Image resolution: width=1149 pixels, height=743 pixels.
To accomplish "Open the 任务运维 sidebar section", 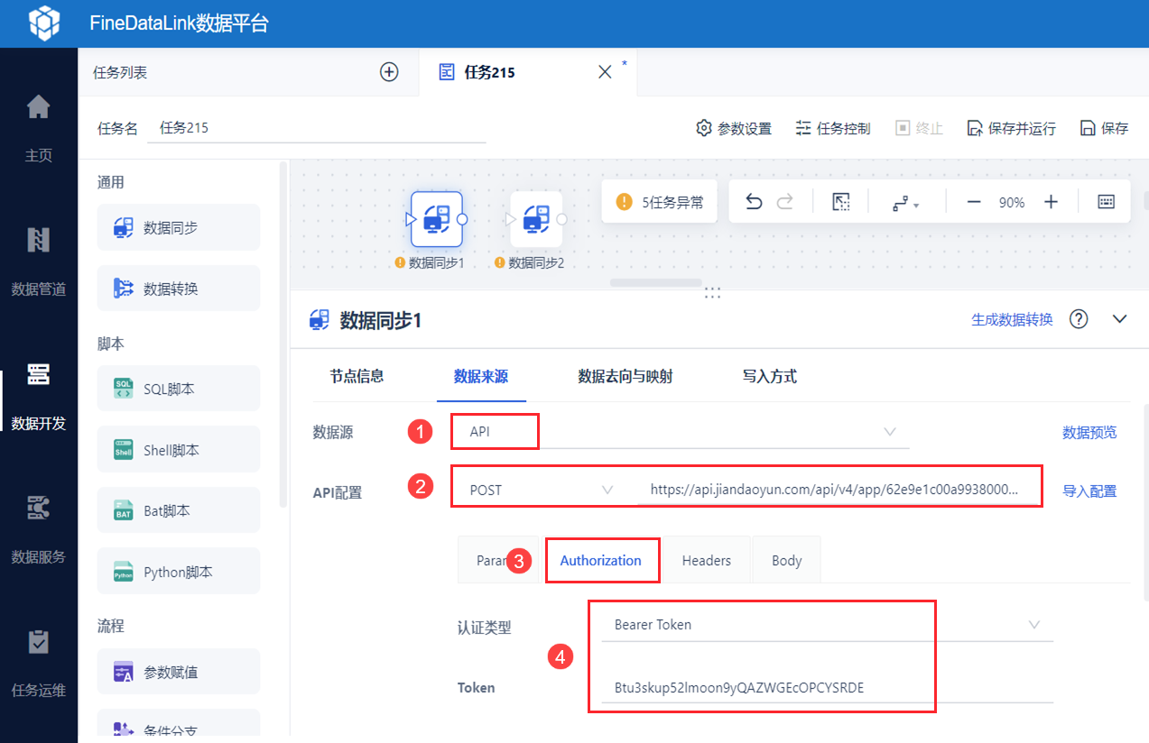I will pos(39,665).
